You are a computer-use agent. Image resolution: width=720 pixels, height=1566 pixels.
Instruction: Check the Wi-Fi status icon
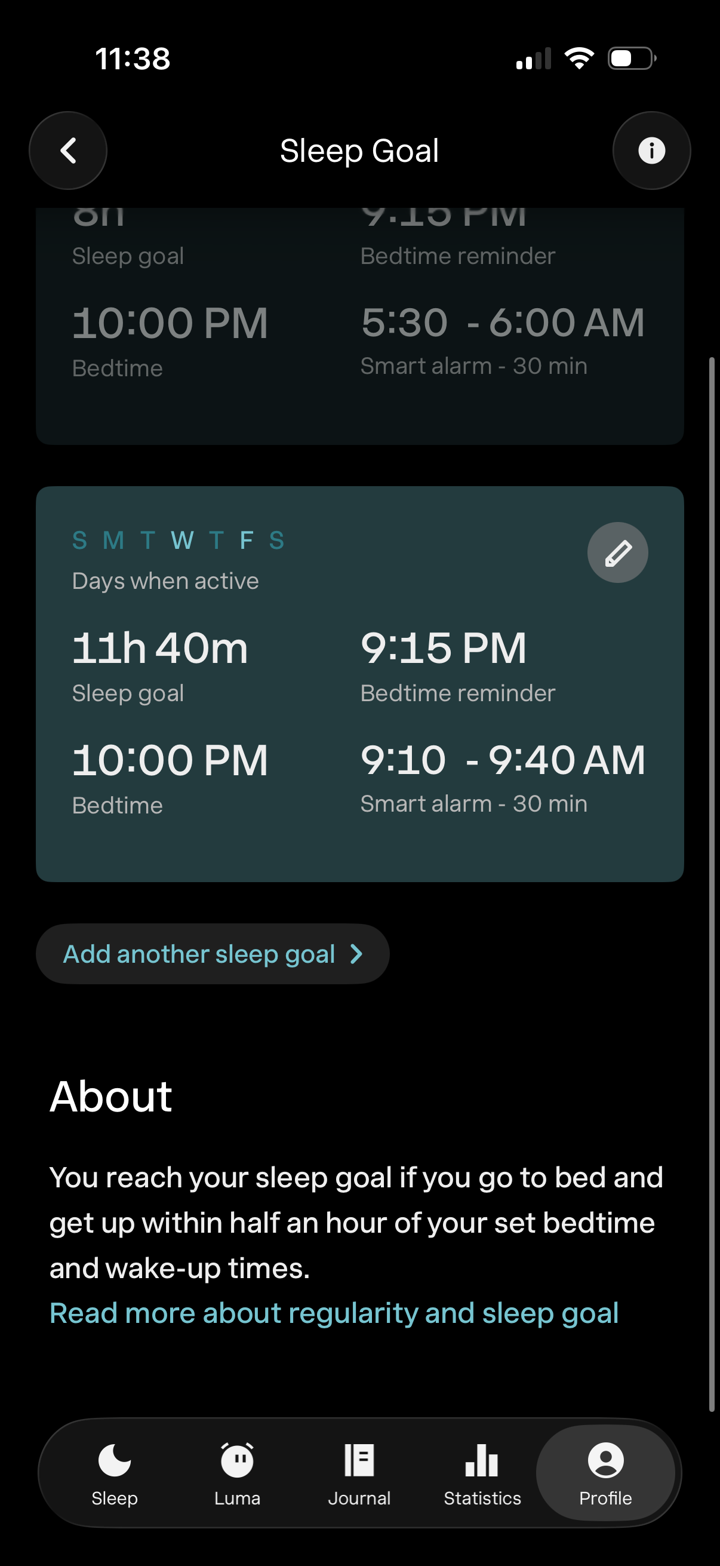tap(579, 59)
